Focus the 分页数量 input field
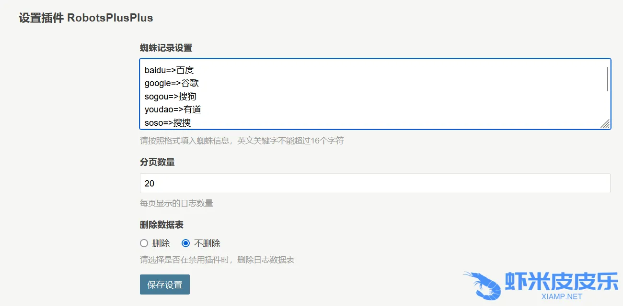 tap(375, 183)
